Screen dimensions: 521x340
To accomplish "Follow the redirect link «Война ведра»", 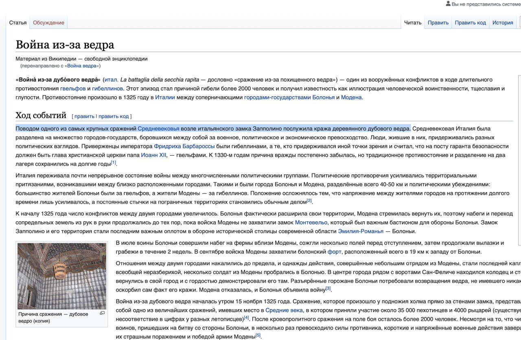I will (x=82, y=66).
